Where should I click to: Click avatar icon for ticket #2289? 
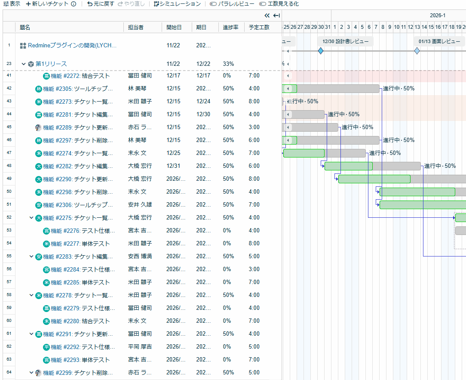coord(39,127)
